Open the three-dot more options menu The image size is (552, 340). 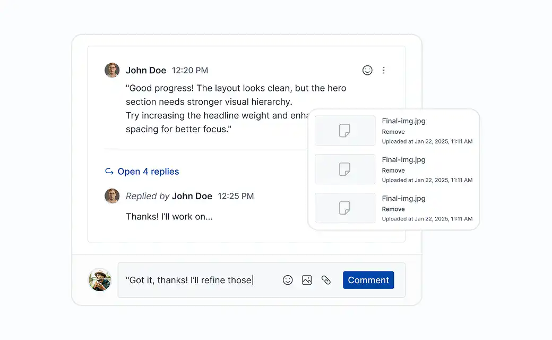384,70
